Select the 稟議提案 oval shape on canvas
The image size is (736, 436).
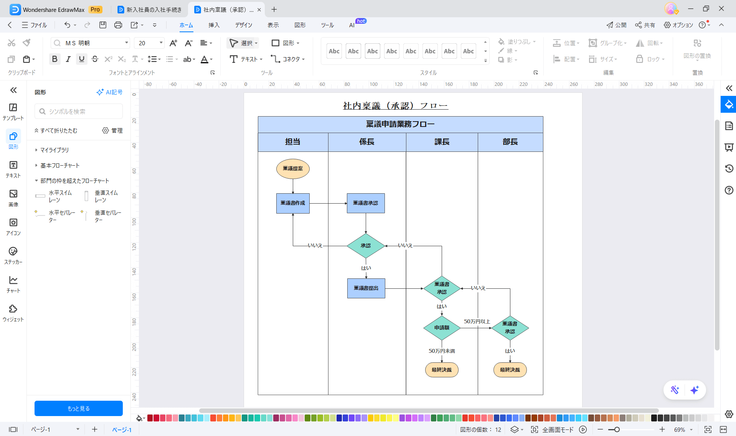(293, 169)
